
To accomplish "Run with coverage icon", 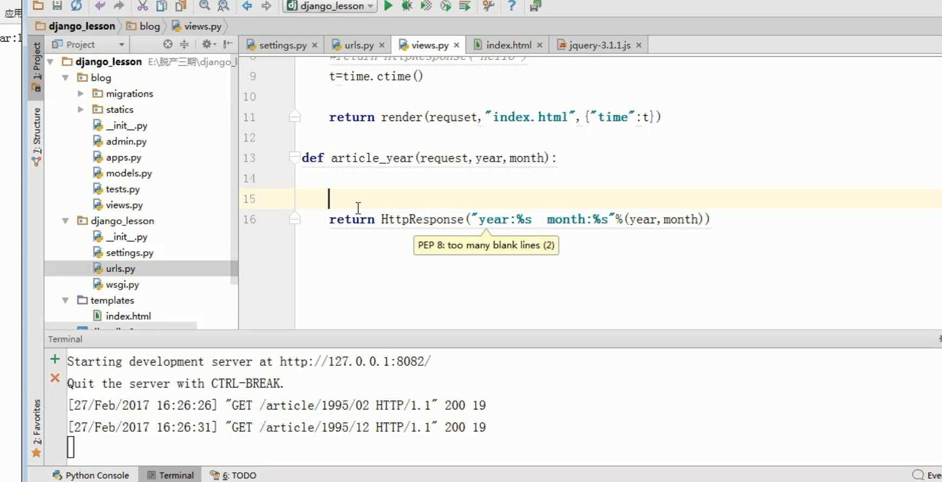I will (x=426, y=5).
